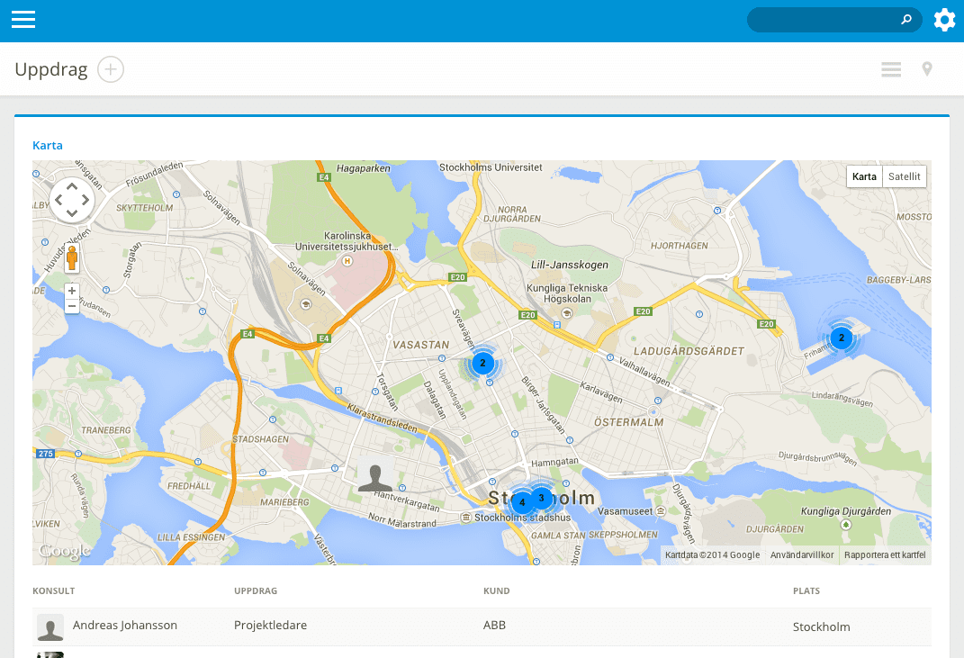This screenshot has width=964, height=658.
Task: Open the Användarvillkor link
Action: click(801, 555)
